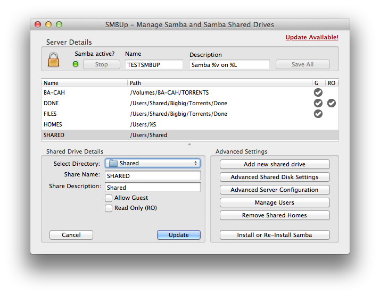Open Manage Users

(275, 202)
